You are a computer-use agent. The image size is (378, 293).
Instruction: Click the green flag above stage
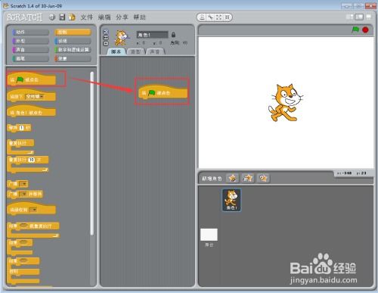[355, 30]
